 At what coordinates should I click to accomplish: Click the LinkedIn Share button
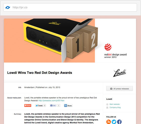click(x=68, y=106)
